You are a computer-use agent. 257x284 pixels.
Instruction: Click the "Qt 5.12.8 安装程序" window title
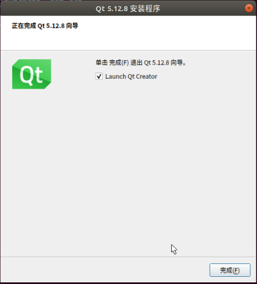point(128,8)
